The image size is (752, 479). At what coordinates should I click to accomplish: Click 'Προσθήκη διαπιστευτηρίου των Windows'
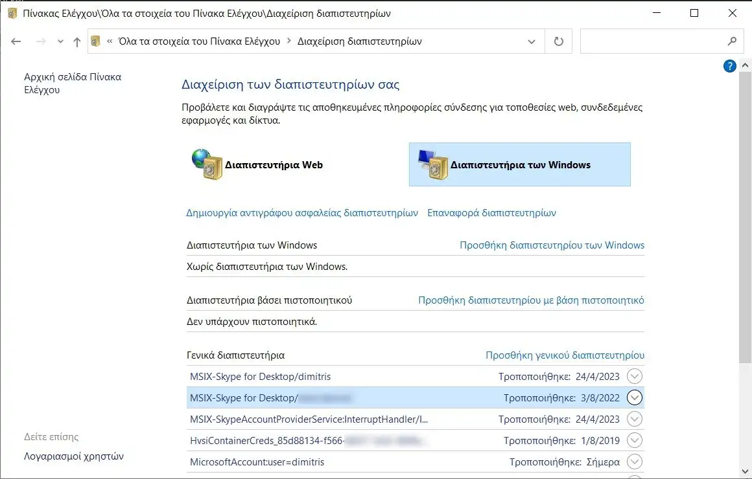click(552, 245)
